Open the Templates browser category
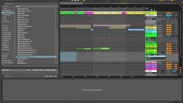Screen dimensions: 183x103 click(x=7, y=49)
